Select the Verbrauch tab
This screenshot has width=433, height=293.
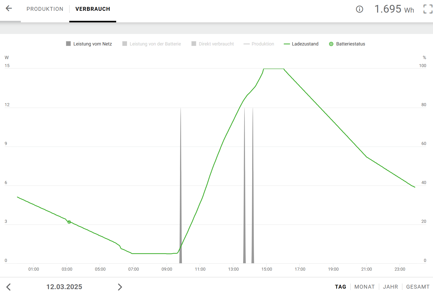click(x=93, y=9)
